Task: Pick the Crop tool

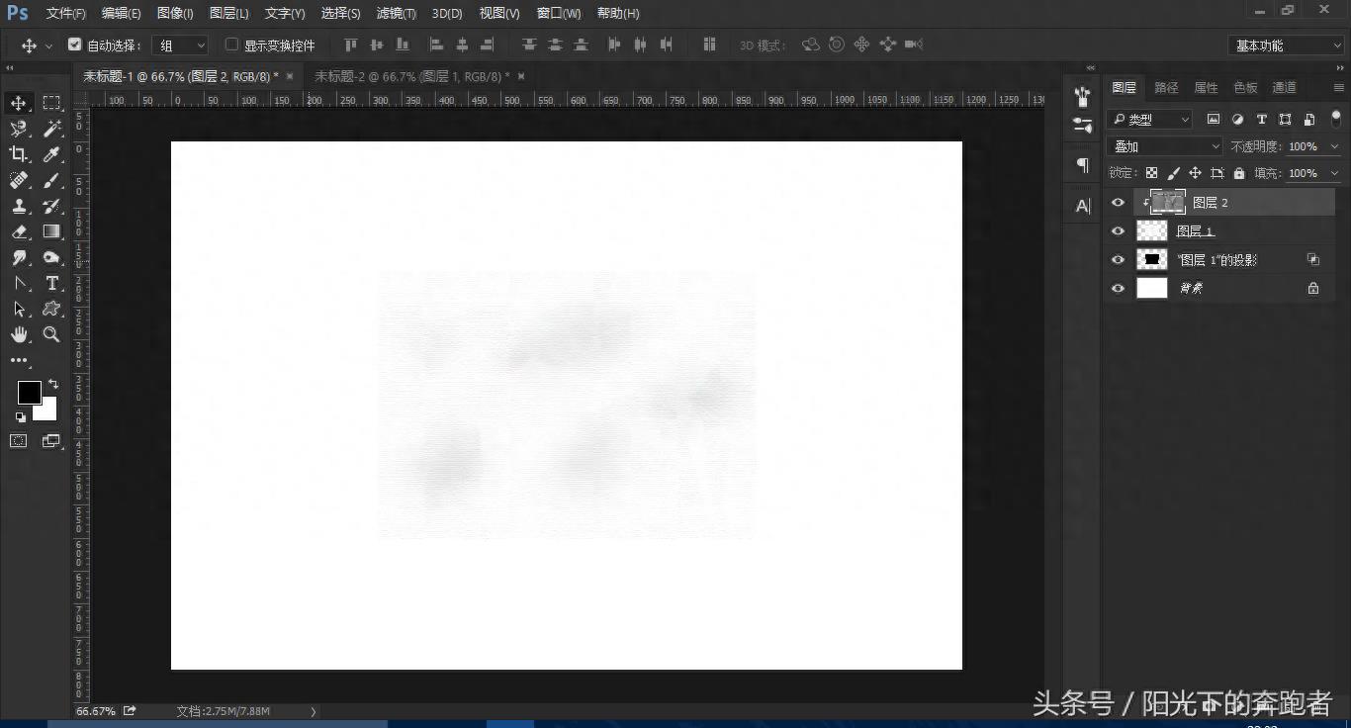Action: coord(19,154)
